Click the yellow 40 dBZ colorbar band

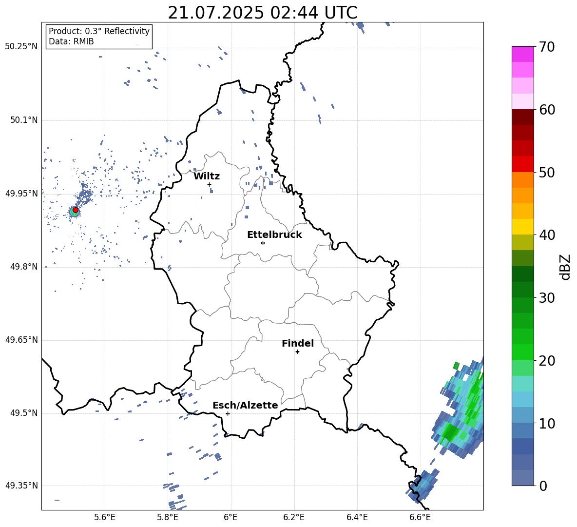tap(522, 226)
